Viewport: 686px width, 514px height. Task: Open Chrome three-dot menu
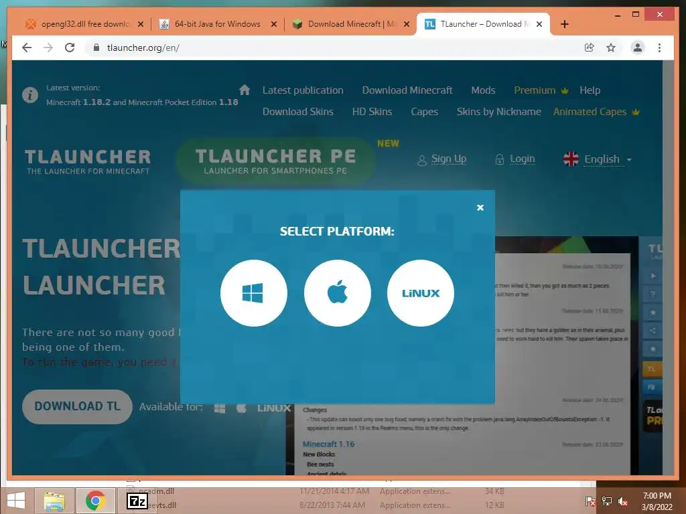coord(659,48)
